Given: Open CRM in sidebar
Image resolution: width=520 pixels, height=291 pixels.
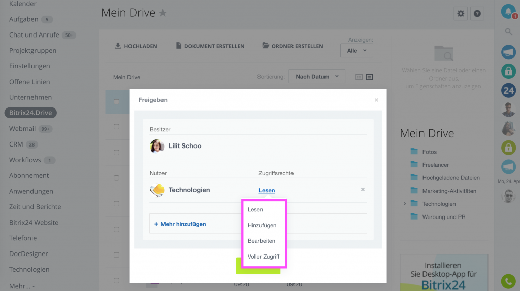Looking at the screenshot, I should click(x=16, y=144).
